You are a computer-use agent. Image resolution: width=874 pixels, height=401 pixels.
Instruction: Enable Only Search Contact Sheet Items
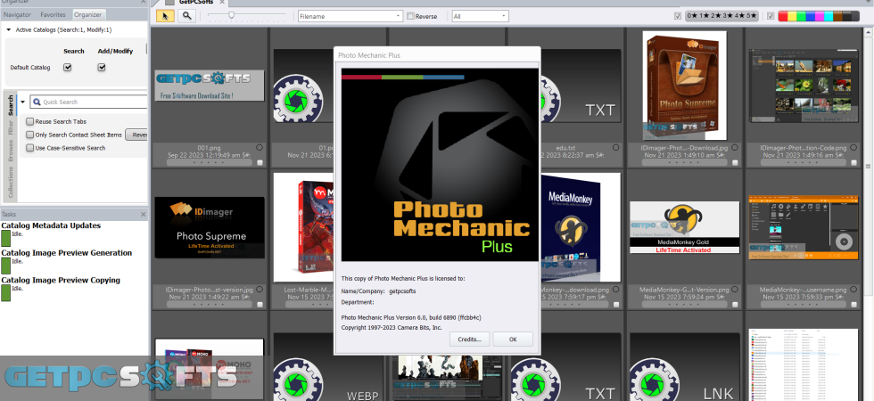(x=30, y=135)
